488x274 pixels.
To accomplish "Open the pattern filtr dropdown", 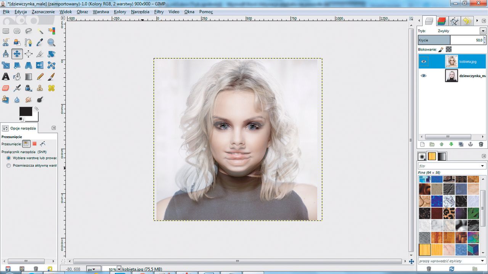I will pyautogui.click(x=483, y=166).
